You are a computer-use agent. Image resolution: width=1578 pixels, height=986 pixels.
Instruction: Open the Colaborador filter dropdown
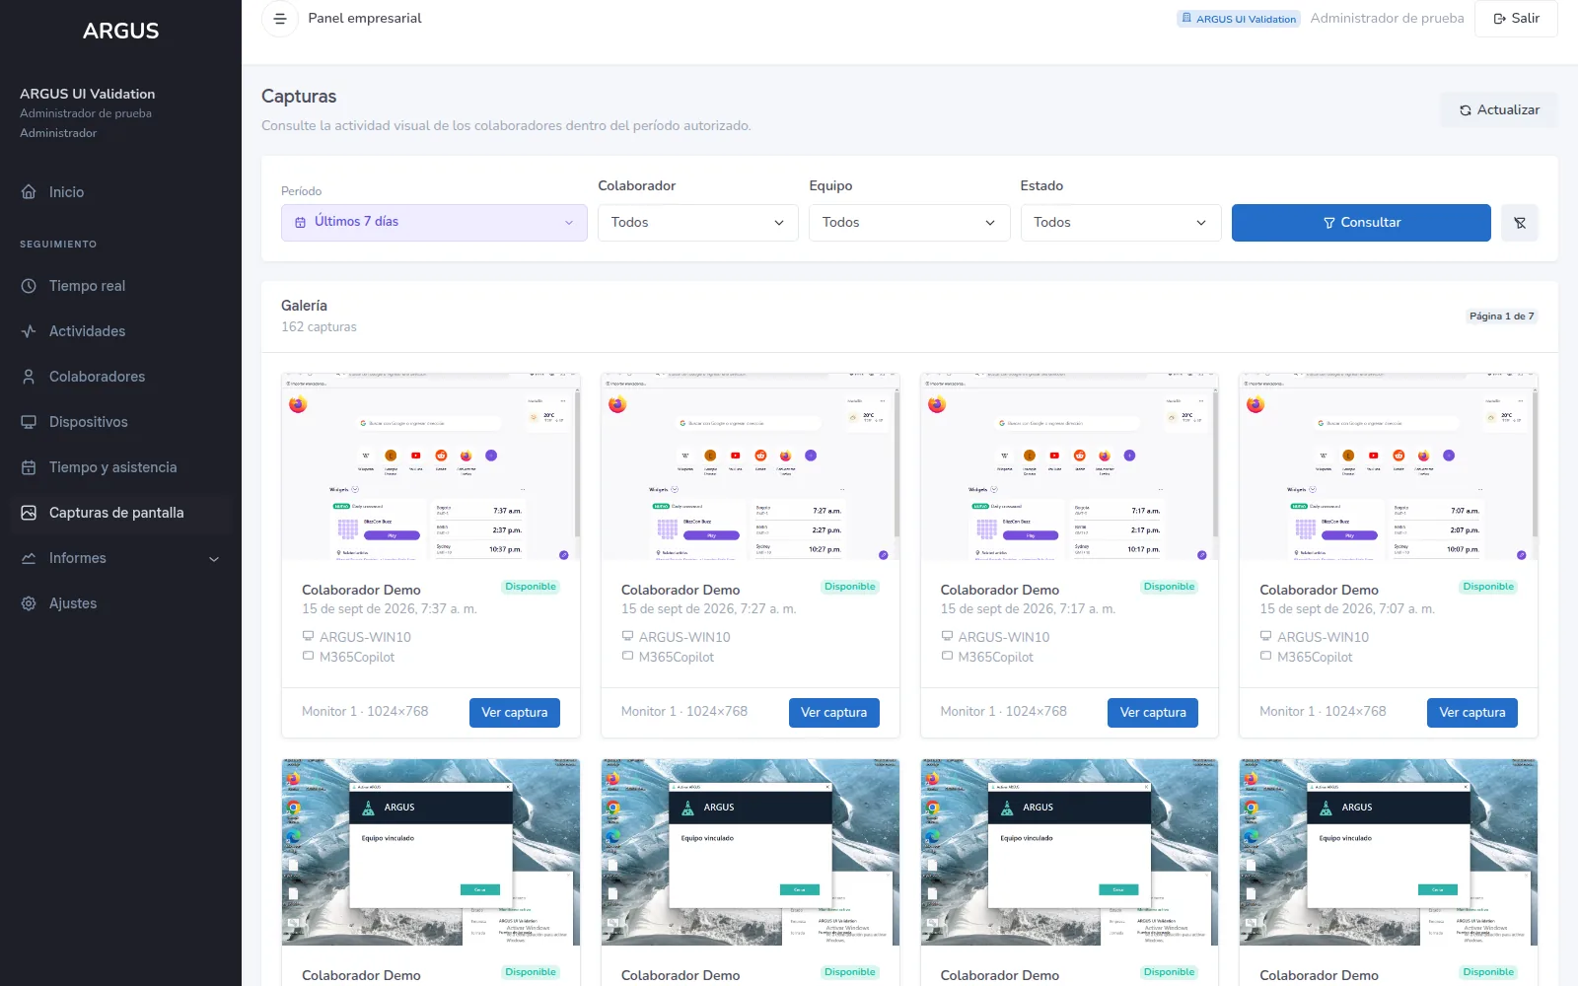click(x=698, y=223)
